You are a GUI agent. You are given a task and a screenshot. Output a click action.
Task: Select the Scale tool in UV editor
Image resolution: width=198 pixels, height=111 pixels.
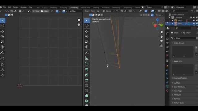[x=2, y=42]
